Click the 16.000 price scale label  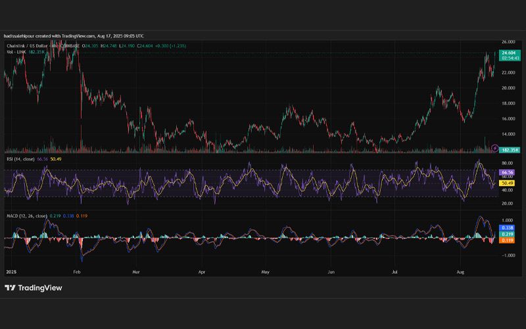508,119
